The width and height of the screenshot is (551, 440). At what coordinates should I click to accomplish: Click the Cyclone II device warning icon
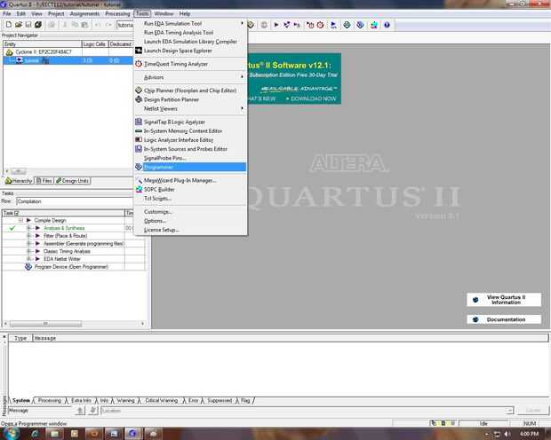pos(10,52)
